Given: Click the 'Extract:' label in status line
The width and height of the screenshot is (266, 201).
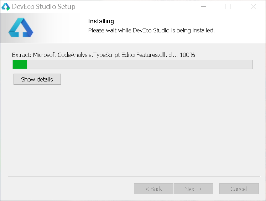Looking at the screenshot, I should [x=21, y=55].
